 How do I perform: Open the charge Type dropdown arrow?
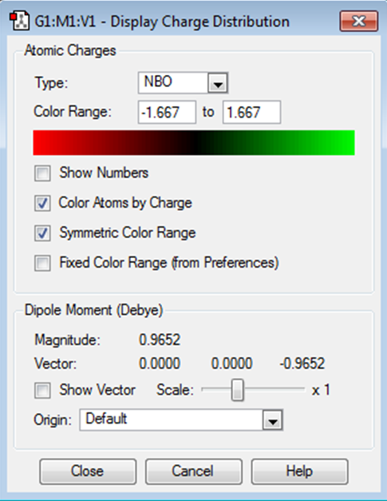(218, 83)
